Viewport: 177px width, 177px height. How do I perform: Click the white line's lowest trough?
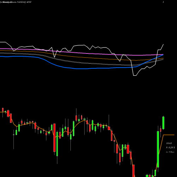click(x=135, y=75)
